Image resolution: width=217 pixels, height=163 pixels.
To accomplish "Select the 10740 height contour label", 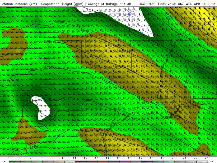I will click(x=49, y=67).
